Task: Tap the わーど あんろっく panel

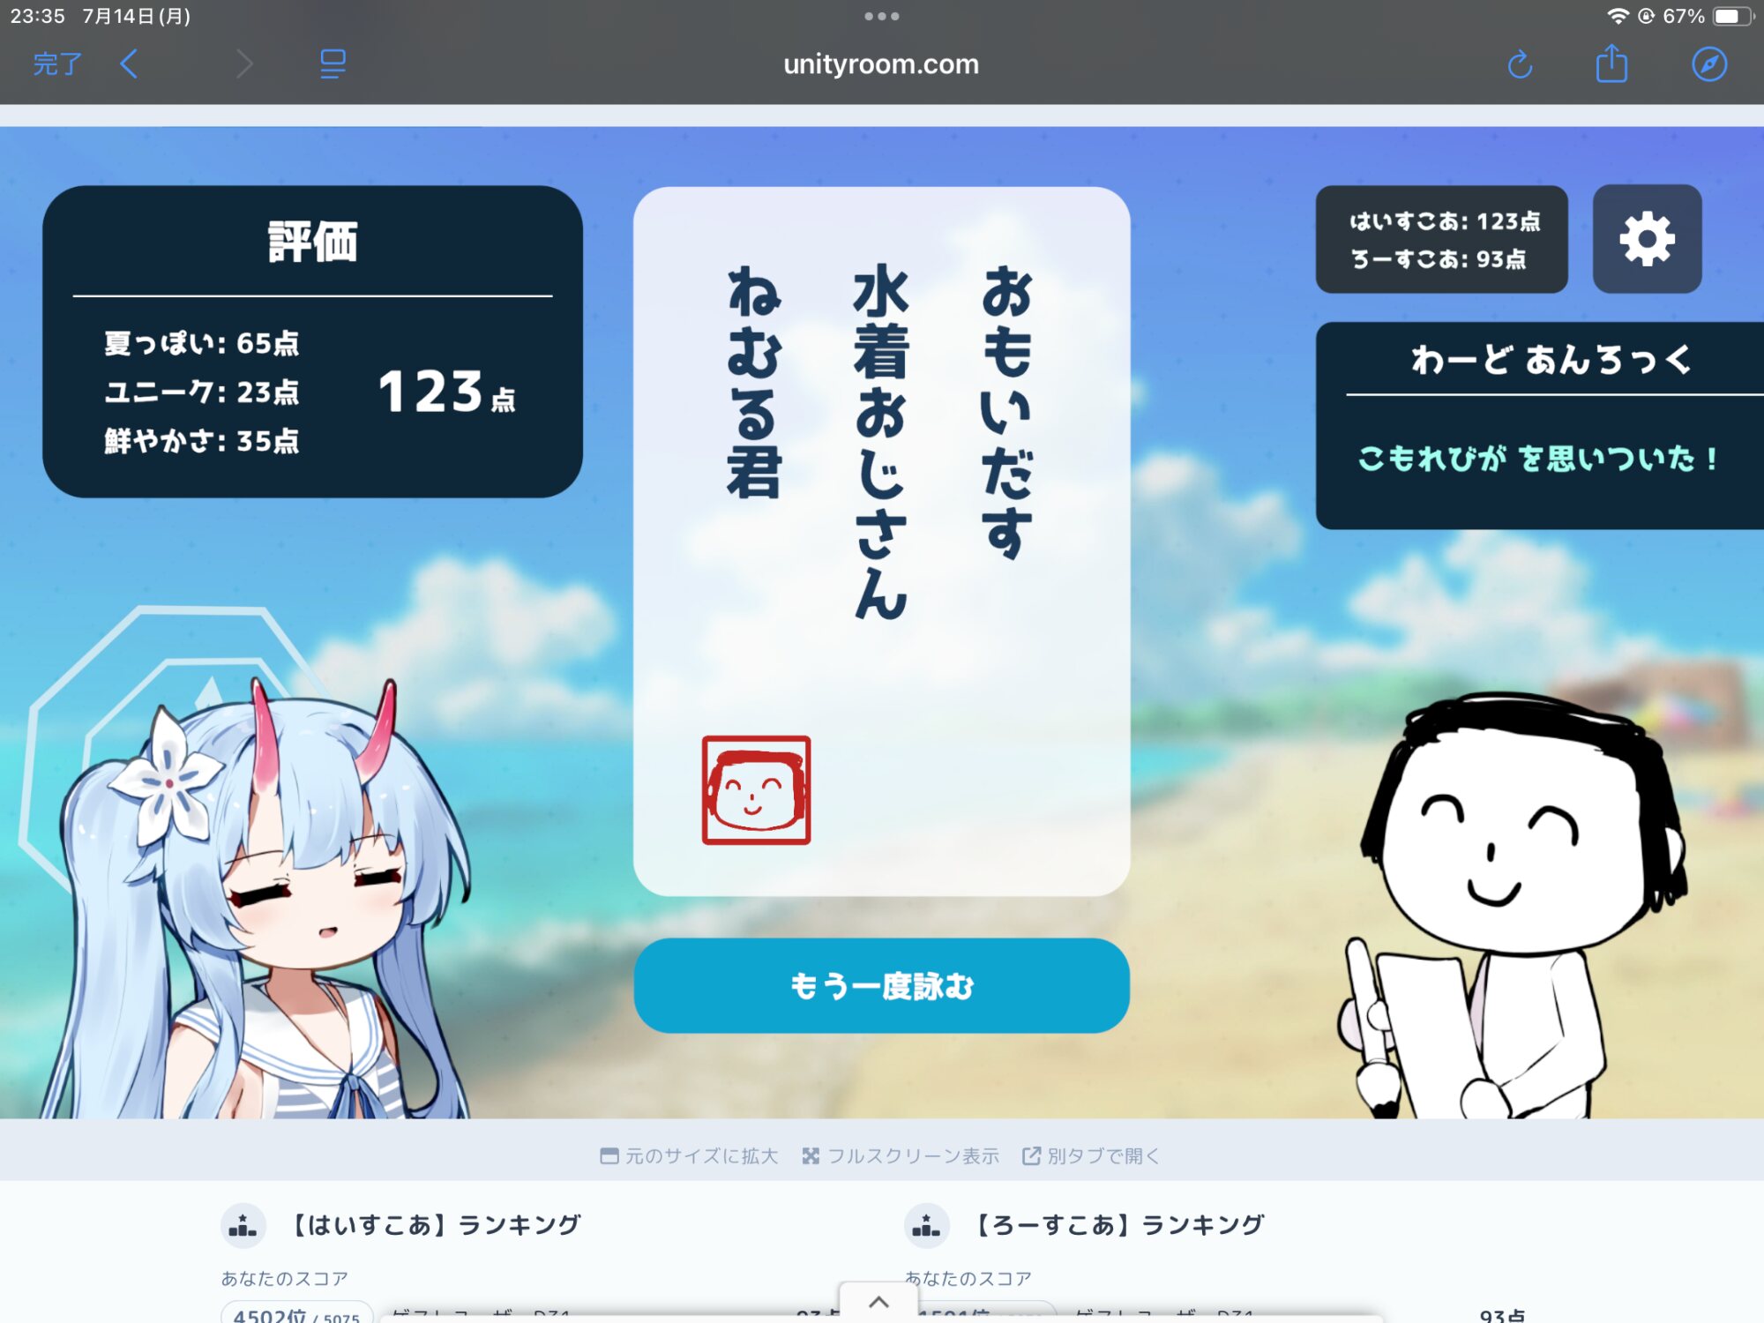Action: tap(1539, 425)
